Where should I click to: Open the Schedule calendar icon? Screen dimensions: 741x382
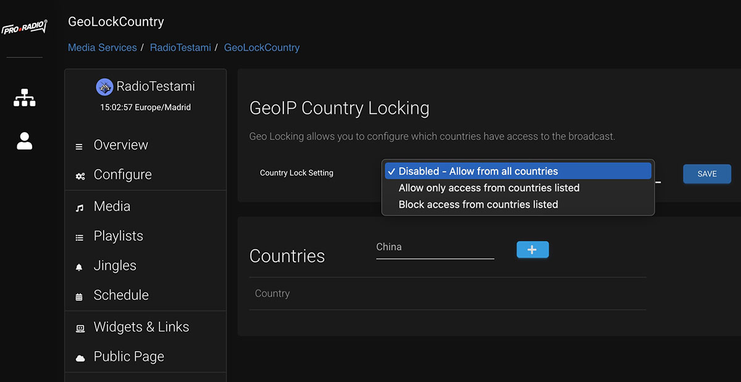(80, 296)
